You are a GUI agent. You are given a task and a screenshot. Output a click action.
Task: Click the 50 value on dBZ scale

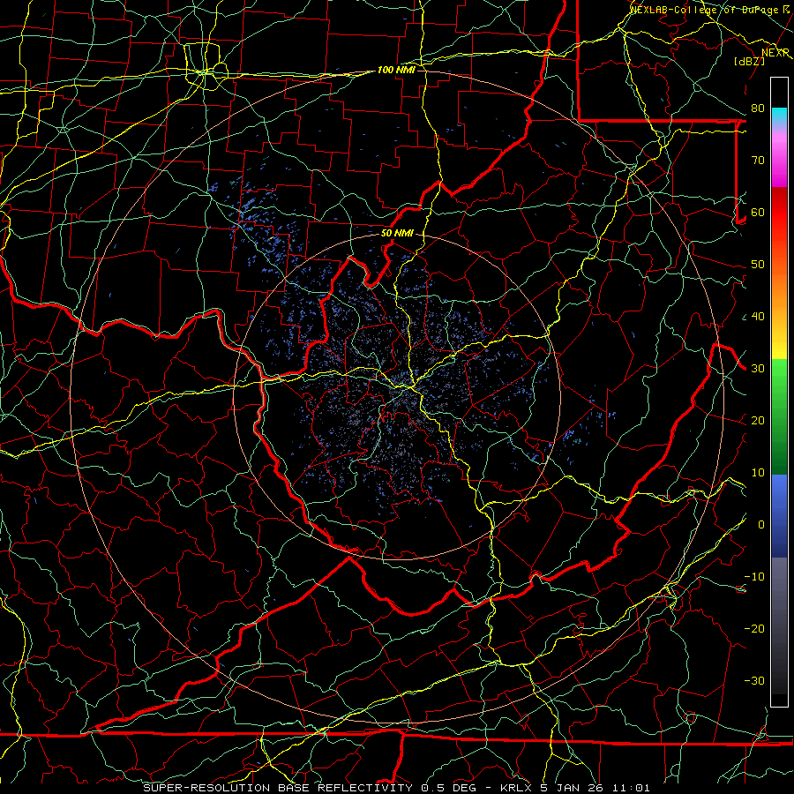[x=758, y=265]
